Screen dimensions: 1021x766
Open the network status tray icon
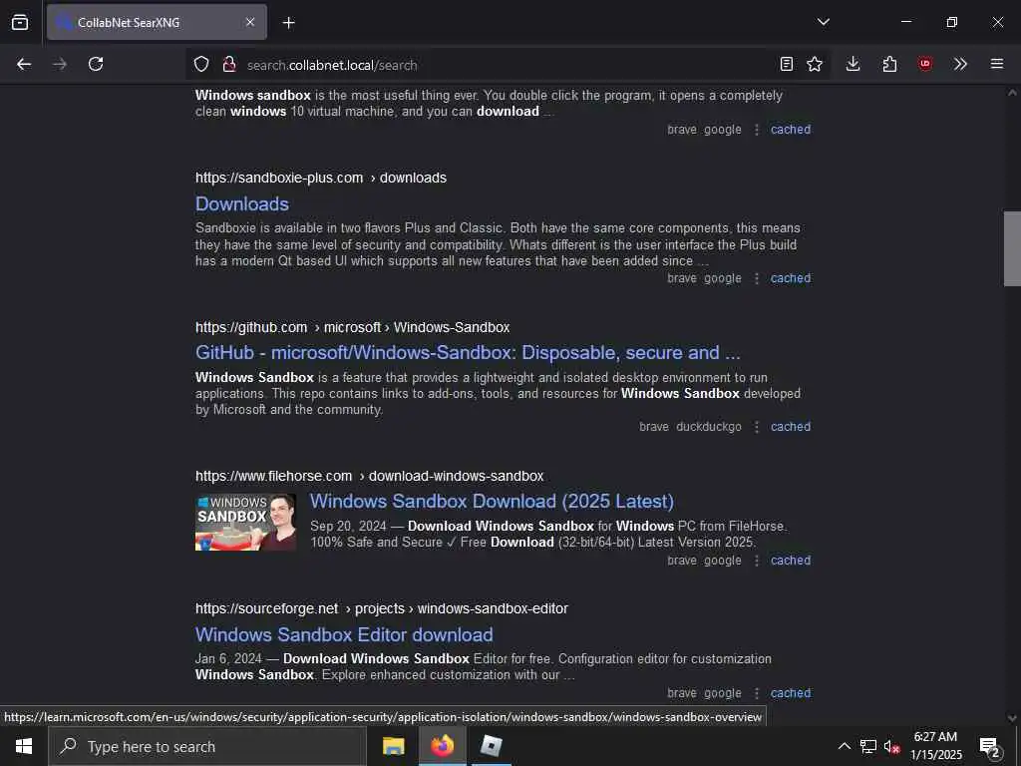868,746
